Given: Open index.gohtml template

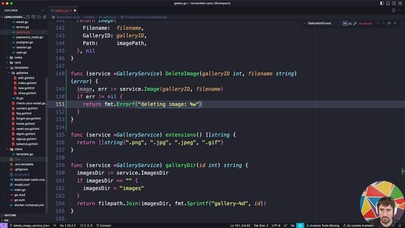Looking at the screenshot, I should (x=27, y=83).
